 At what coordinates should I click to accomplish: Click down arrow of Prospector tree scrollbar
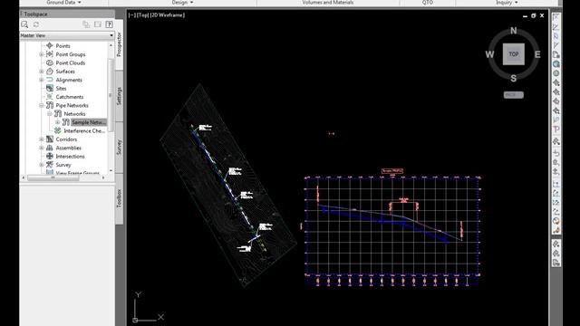coord(111,170)
